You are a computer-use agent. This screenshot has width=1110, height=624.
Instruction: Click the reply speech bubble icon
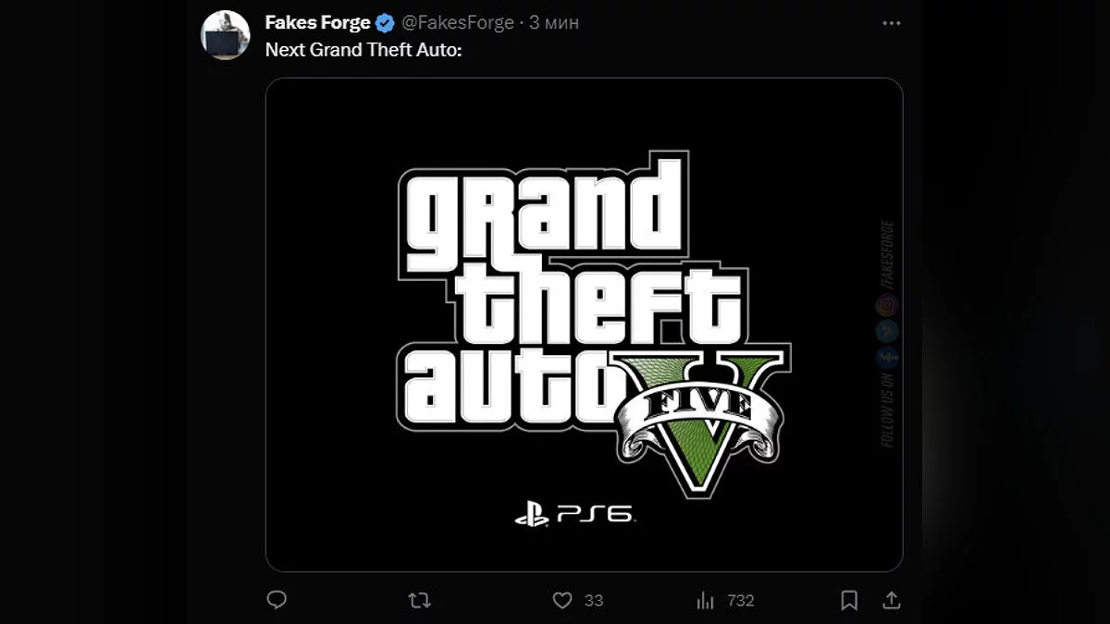click(x=277, y=600)
